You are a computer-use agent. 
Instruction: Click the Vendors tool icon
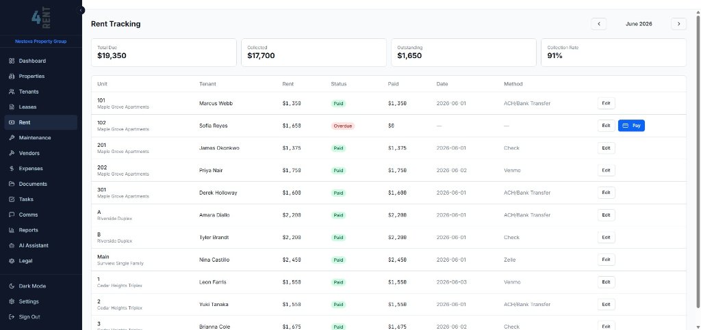[x=12, y=154]
